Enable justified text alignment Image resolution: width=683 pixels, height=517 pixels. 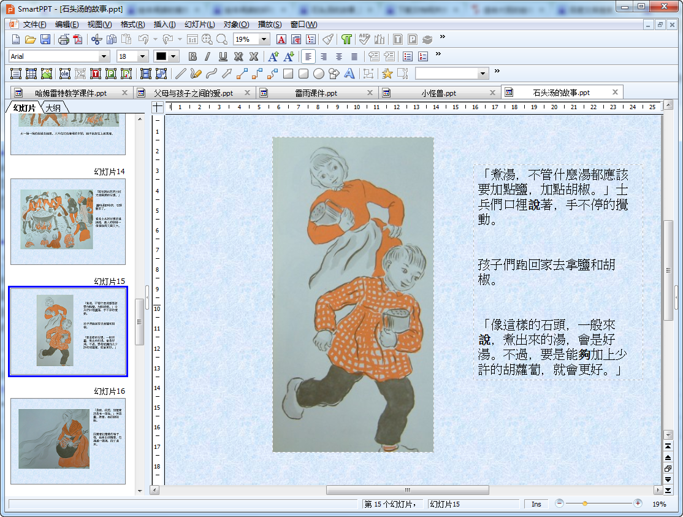click(x=354, y=56)
